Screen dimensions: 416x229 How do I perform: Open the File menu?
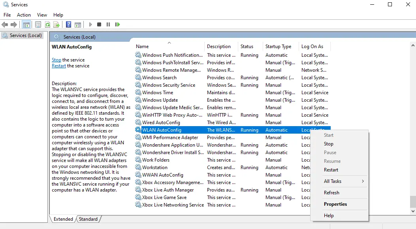7,15
